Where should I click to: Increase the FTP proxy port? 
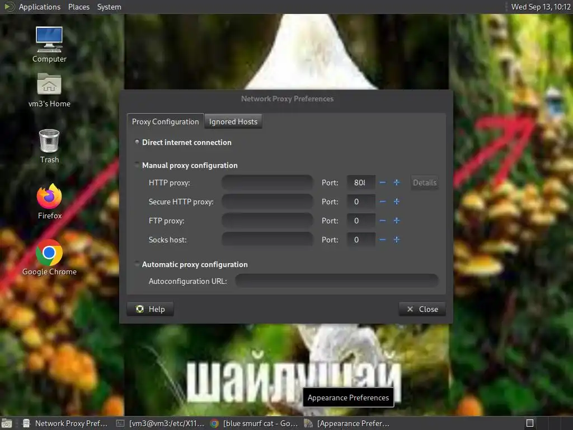point(397,221)
